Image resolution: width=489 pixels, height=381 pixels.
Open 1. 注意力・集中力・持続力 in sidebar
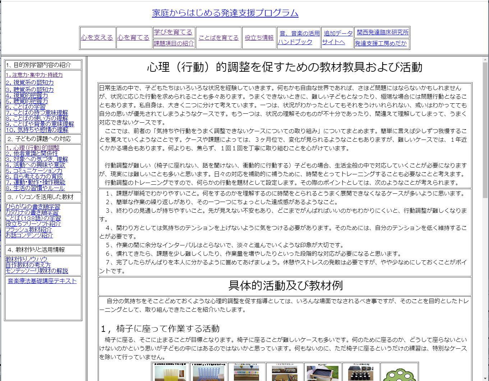pos(34,75)
